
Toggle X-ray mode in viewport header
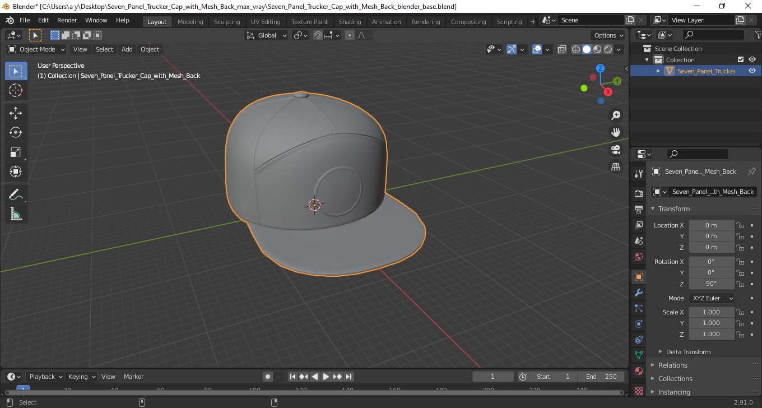(562, 49)
